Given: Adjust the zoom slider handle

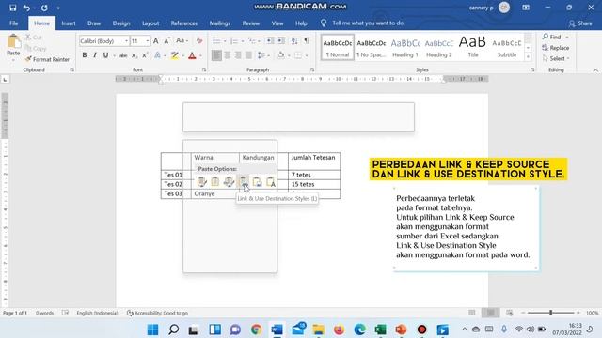Looking at the screenshot, I should [550, 313].
